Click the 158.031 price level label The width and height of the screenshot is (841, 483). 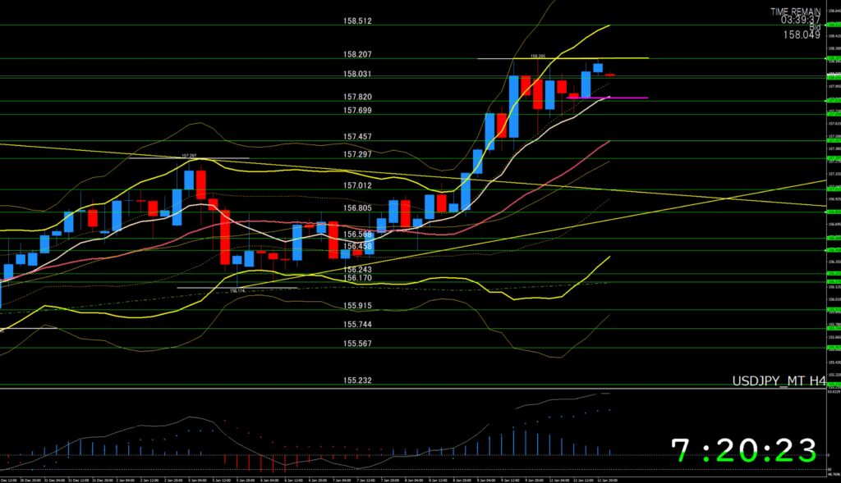click(358, 74)
